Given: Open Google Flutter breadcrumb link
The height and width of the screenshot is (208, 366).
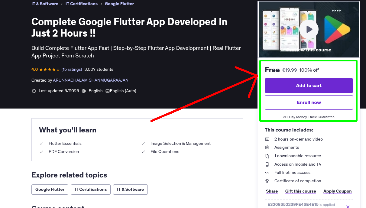Looking at the screenshot, I should [x=119, y=4].
